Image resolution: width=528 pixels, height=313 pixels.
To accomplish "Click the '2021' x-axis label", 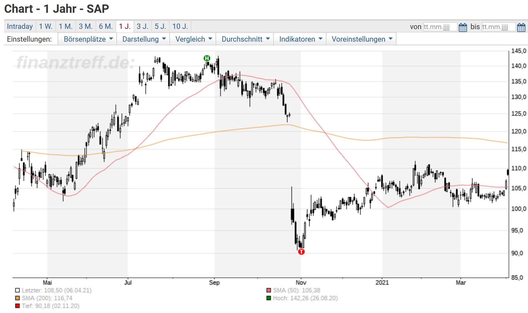I will coord(382,282).
